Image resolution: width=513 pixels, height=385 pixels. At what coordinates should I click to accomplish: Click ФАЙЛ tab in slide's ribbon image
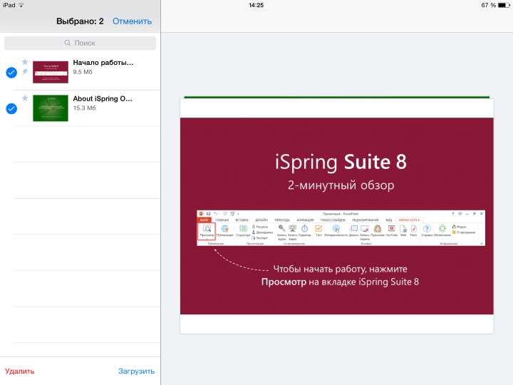coord(204,220)
